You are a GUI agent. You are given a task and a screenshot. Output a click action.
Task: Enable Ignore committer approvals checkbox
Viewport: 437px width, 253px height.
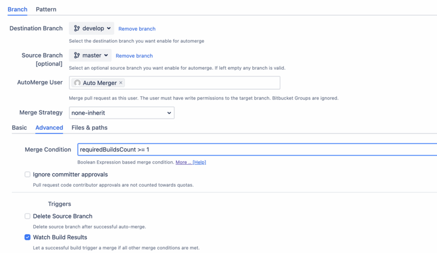point(27,175)
